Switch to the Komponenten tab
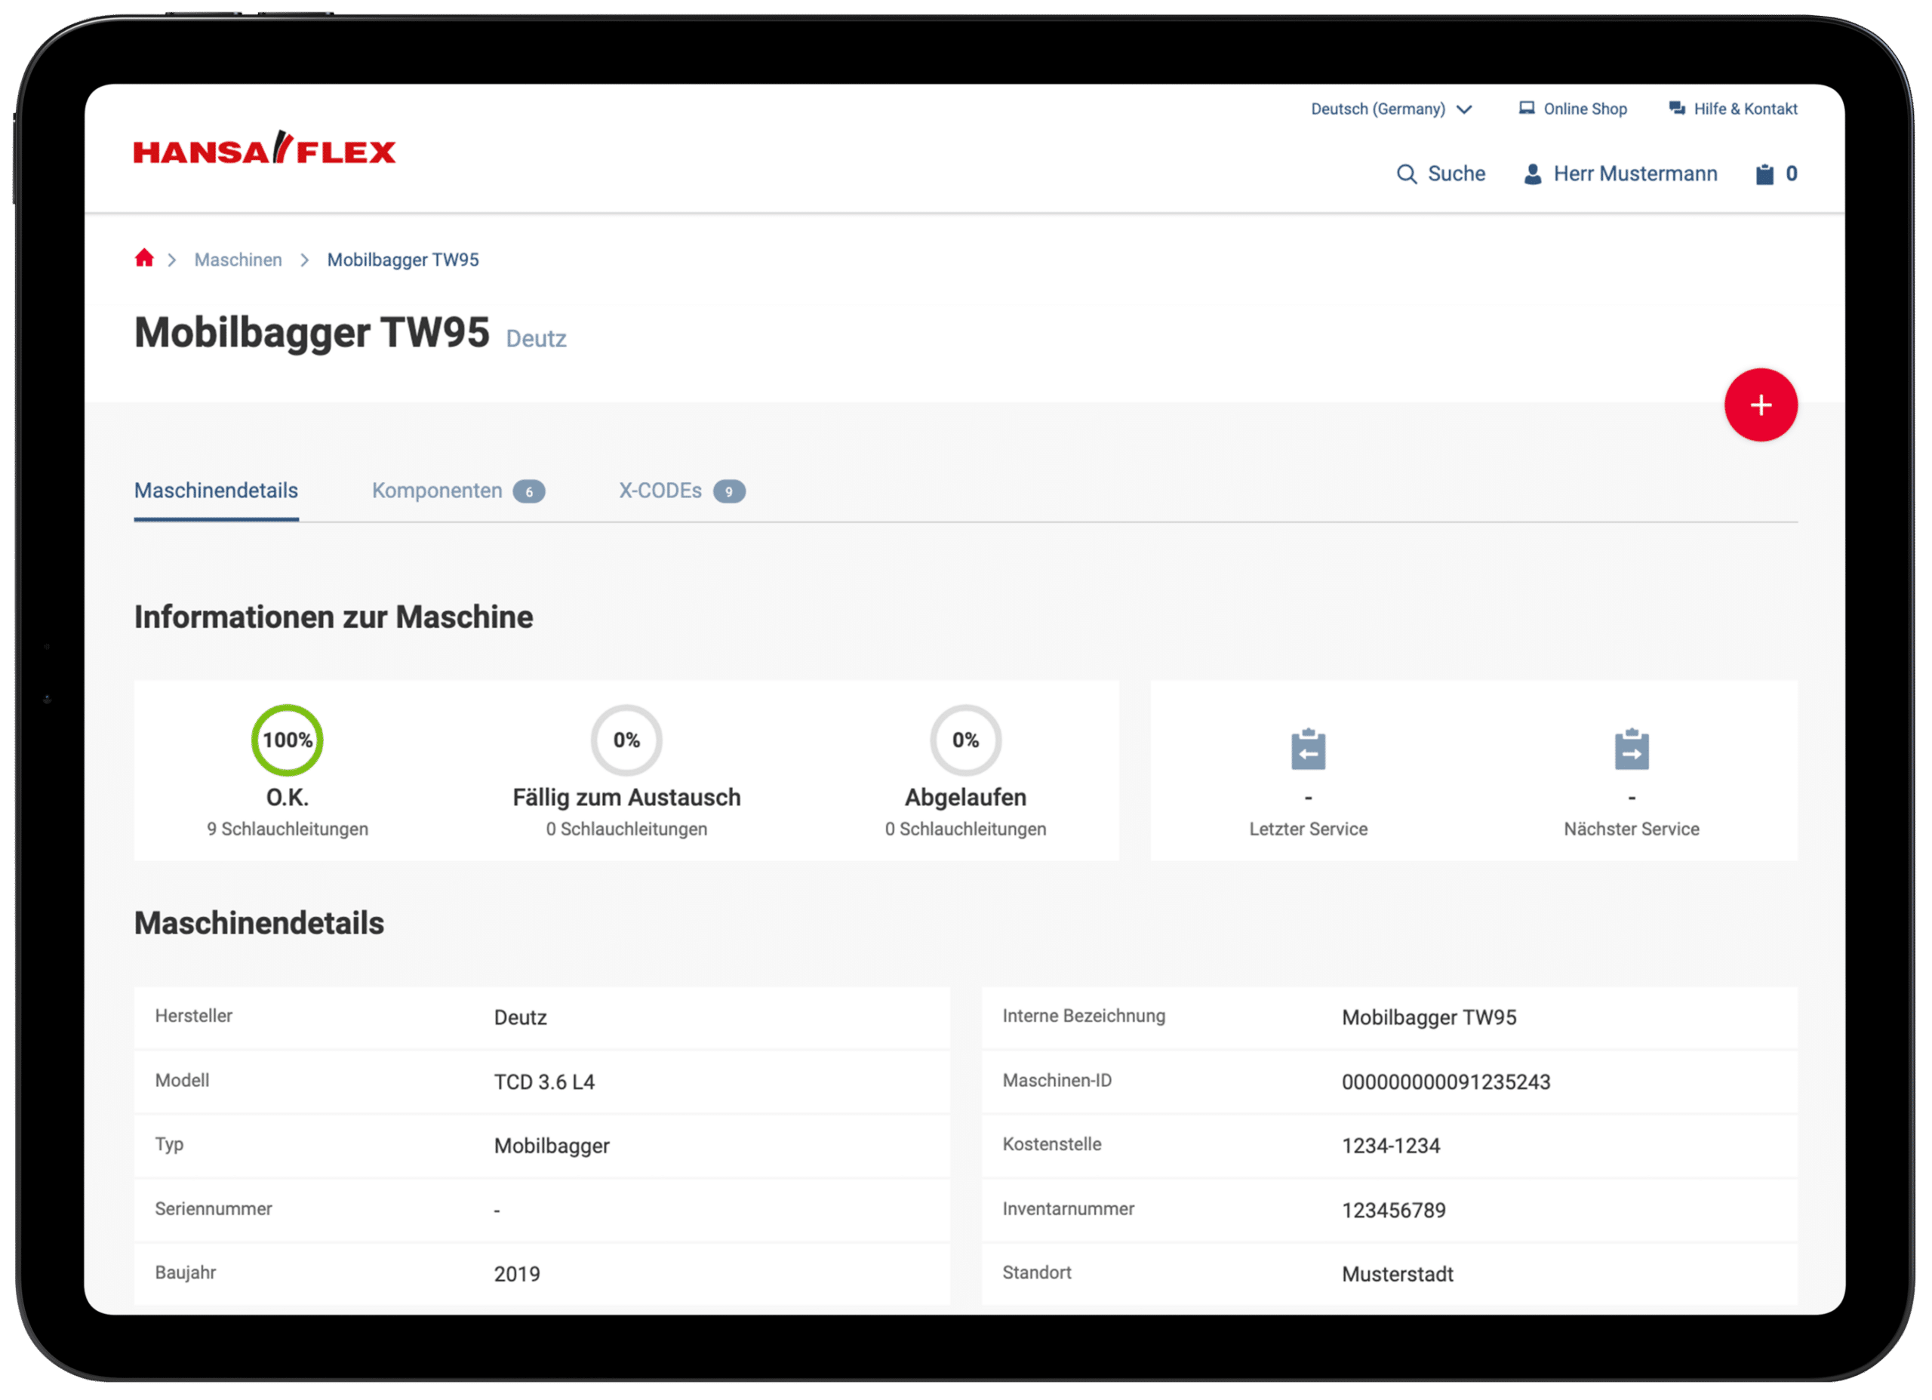The height and width of the screenshot is (1400, 1932). pyautogui.click(x=437, y=491)
